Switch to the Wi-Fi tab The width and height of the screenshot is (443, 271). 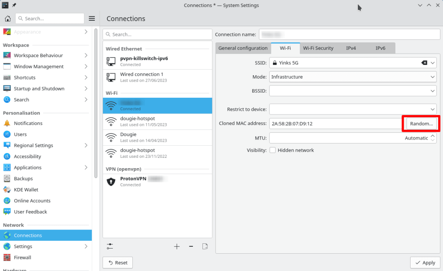(286, 48)
